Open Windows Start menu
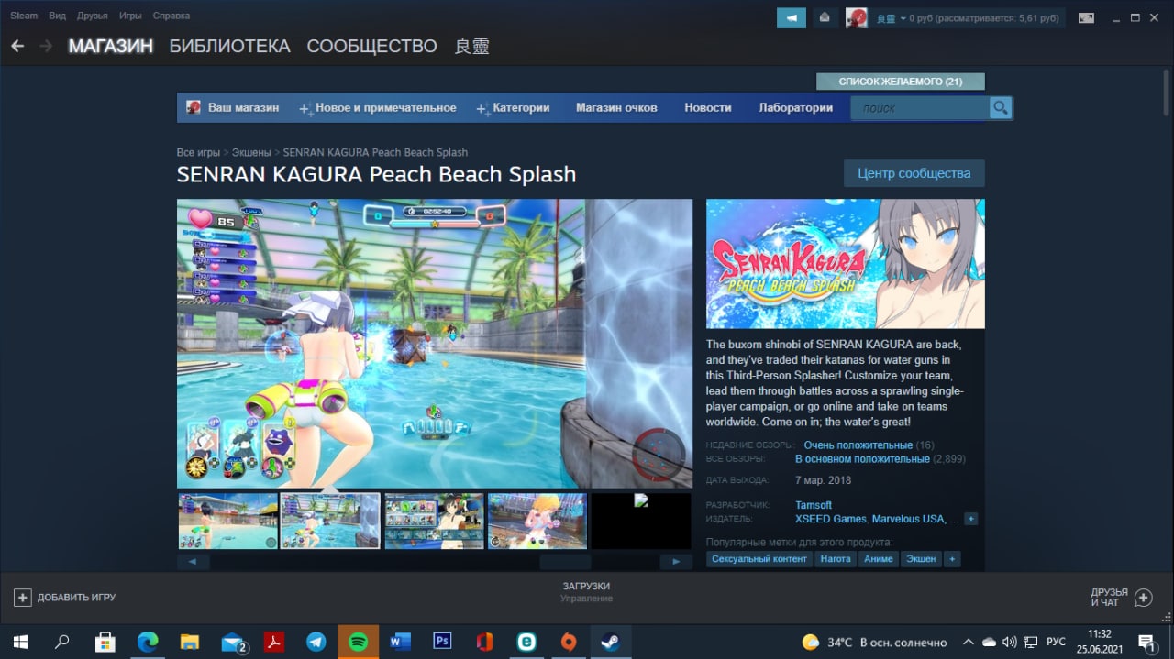Screen dimensions: 1174x659 19,642
